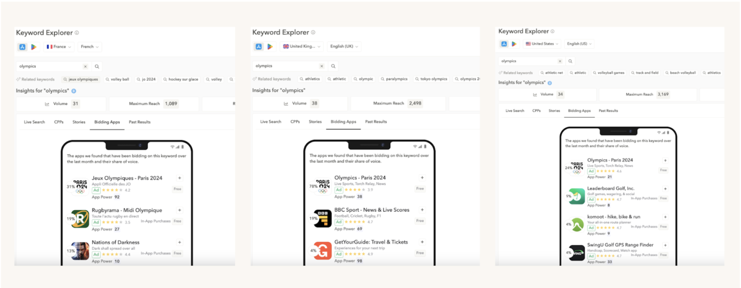This screenshot has height=288, width=741.
Task: Open the Past Results tab in France panel
Action: (x=140, y=122)
